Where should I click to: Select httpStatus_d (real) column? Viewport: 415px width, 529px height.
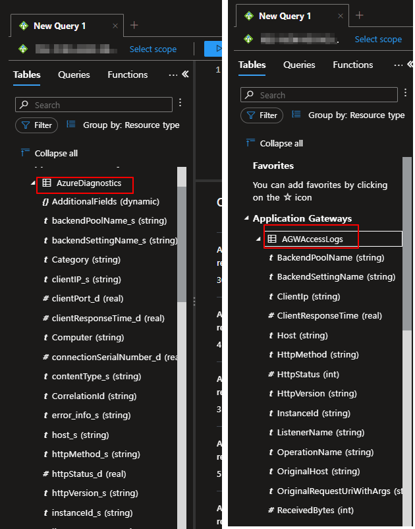tap(84, 474)
